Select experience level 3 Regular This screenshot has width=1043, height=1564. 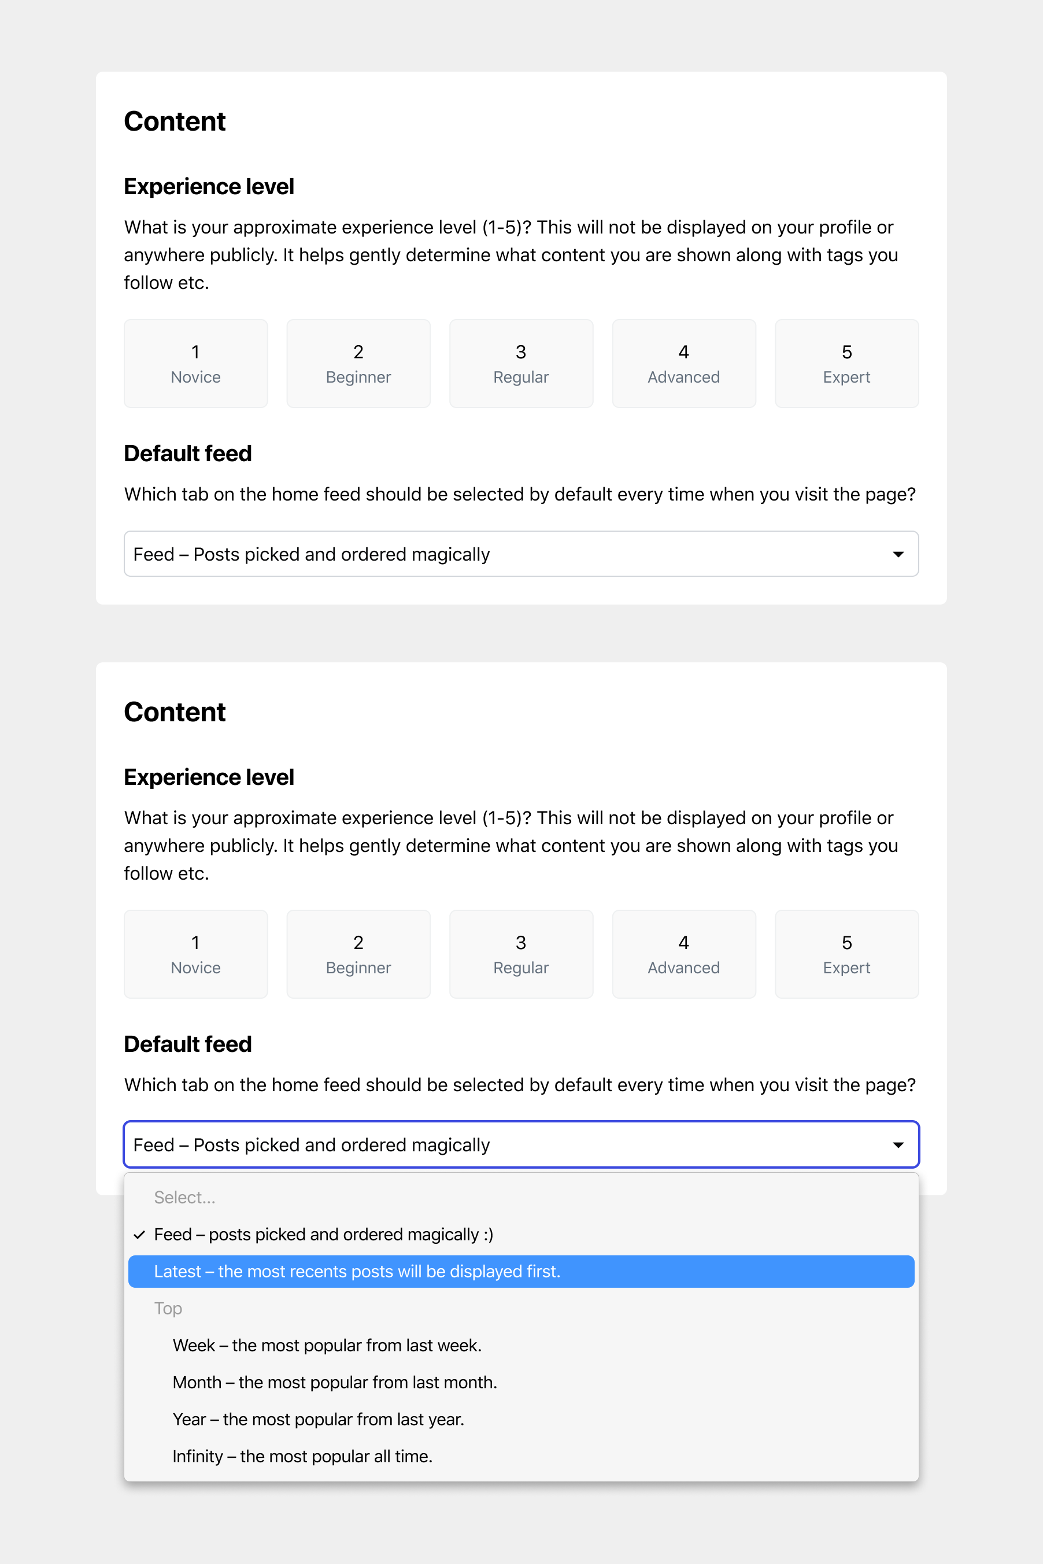(521, 363)
